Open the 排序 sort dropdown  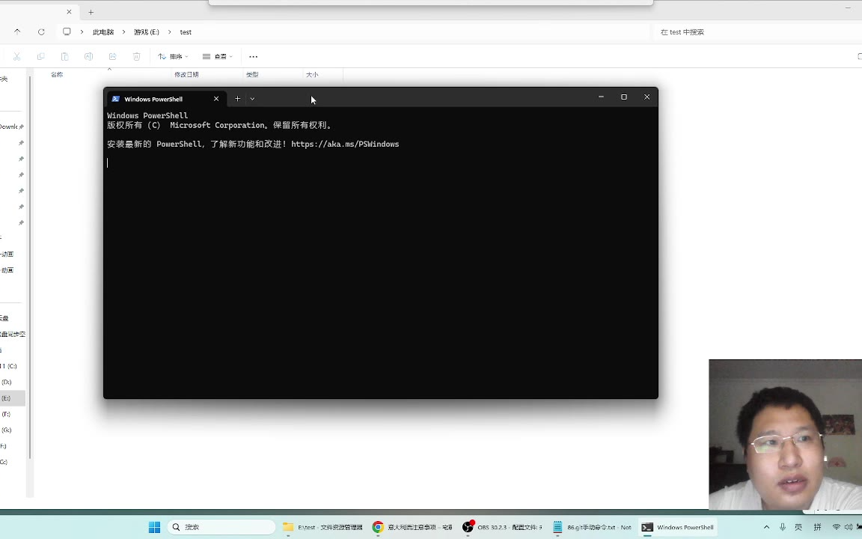[x=173, y=57]
